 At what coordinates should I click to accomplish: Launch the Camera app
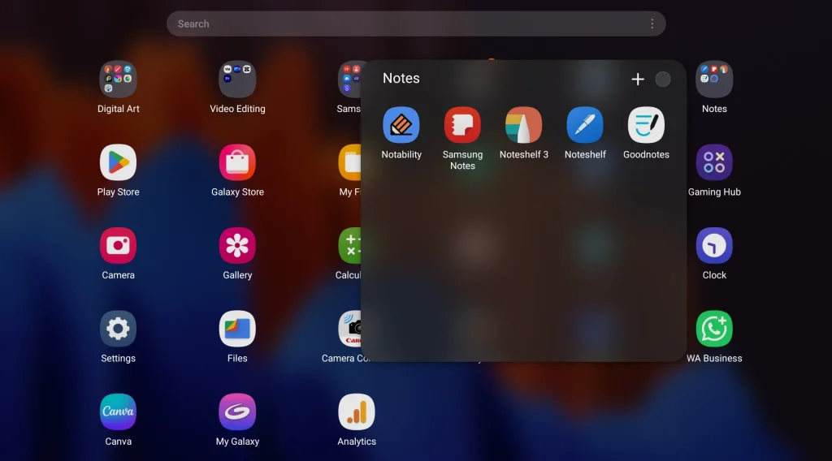pos(118,246)
